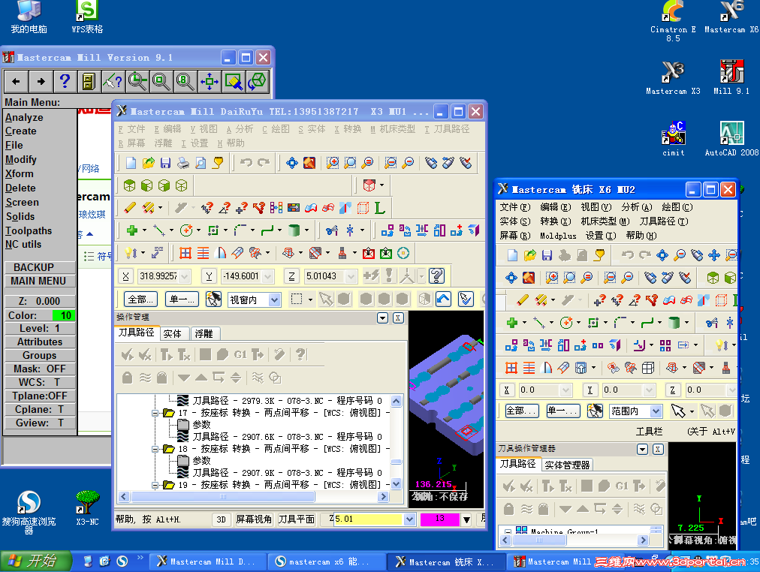Image resolution: width=760 pixels, height=572 pixels.
Task: Open Y coordinate dropdown in X6
Action: click(649, 390)
